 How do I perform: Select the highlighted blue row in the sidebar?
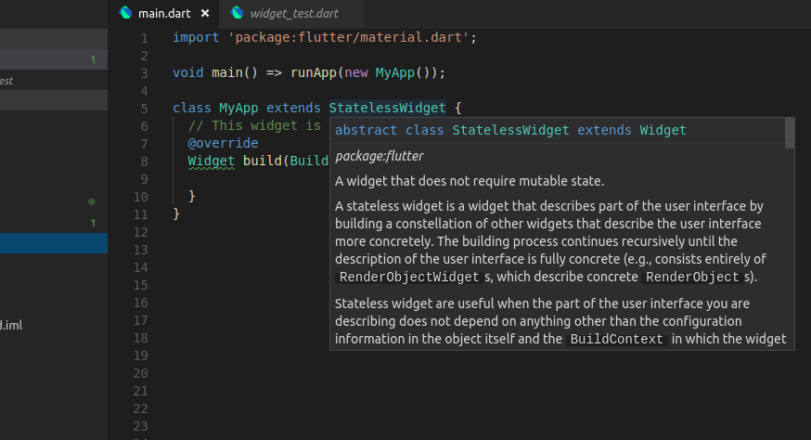click(x=53, y=243)
